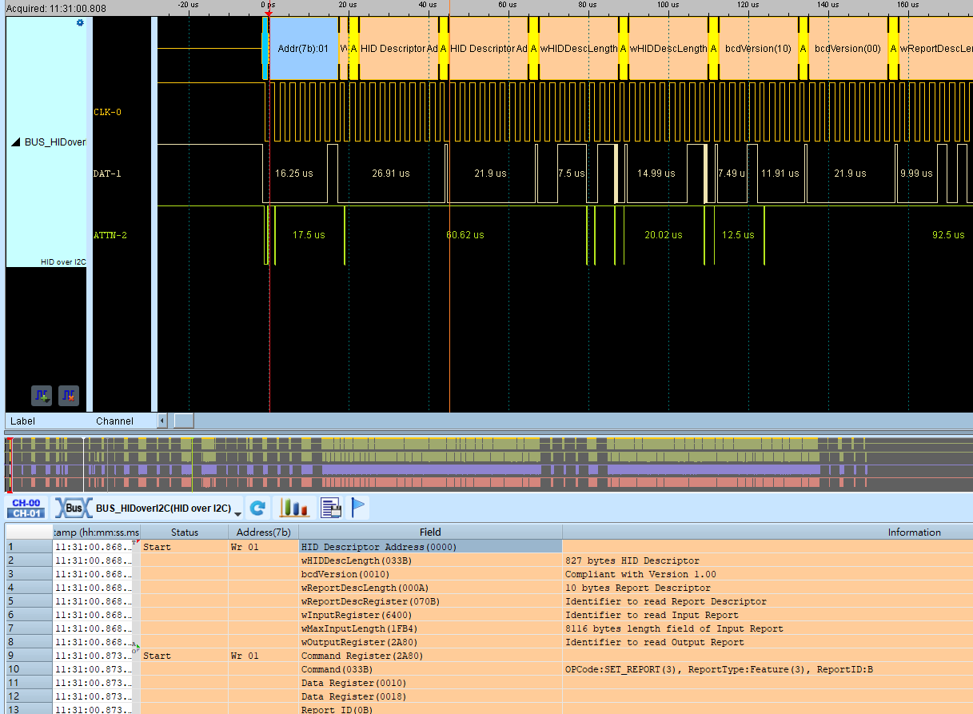Screen dimensions: 973x714
Task: Select the wReportDescRegister(070B) field cell
Action: (430, 601)
